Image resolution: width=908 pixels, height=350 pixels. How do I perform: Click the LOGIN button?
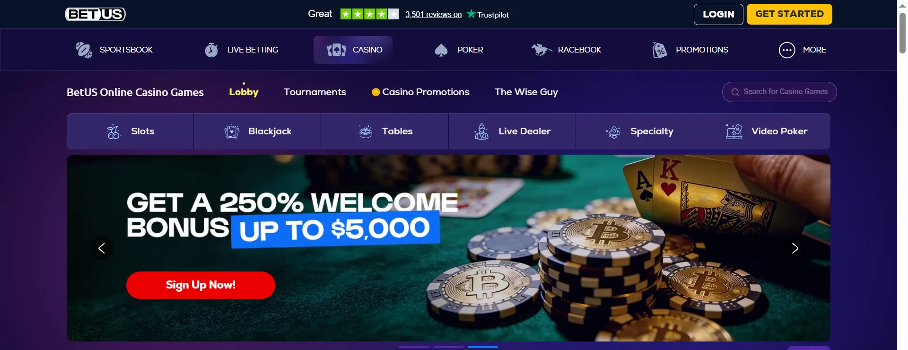click(718, 14)
